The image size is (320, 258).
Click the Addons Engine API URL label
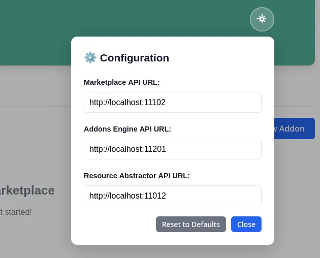(x=127, y=129)
